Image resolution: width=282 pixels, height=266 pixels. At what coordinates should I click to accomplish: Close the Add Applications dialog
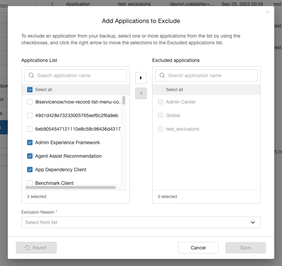click(267, 12)
